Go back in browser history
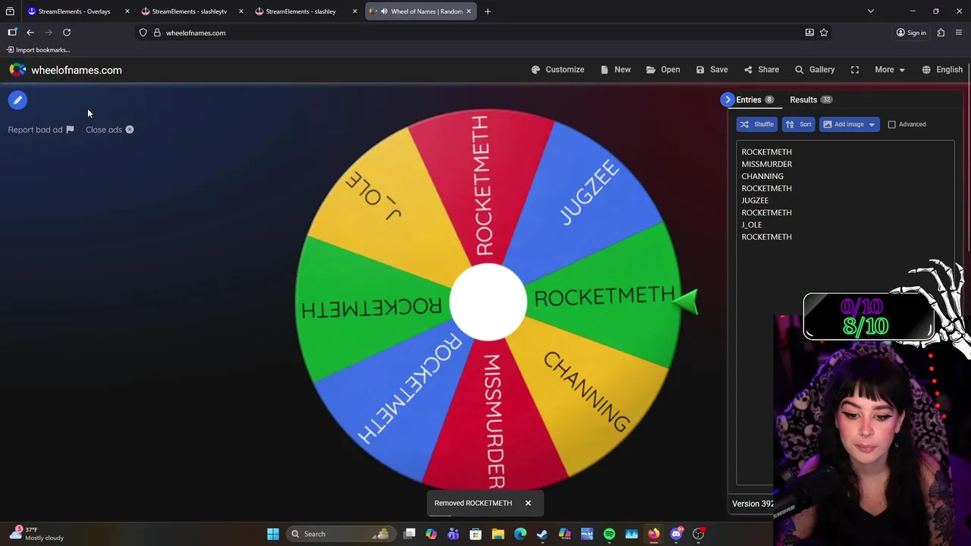This screenshot has width=971, height=546. point(30,33)
